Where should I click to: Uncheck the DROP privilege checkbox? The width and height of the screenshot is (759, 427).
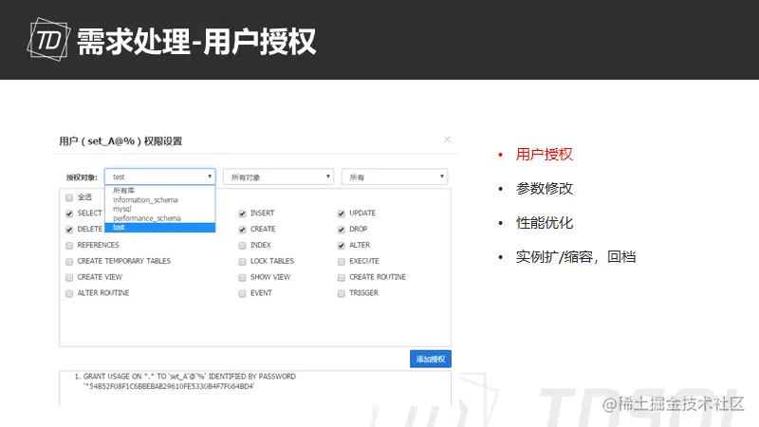[342, 230]
